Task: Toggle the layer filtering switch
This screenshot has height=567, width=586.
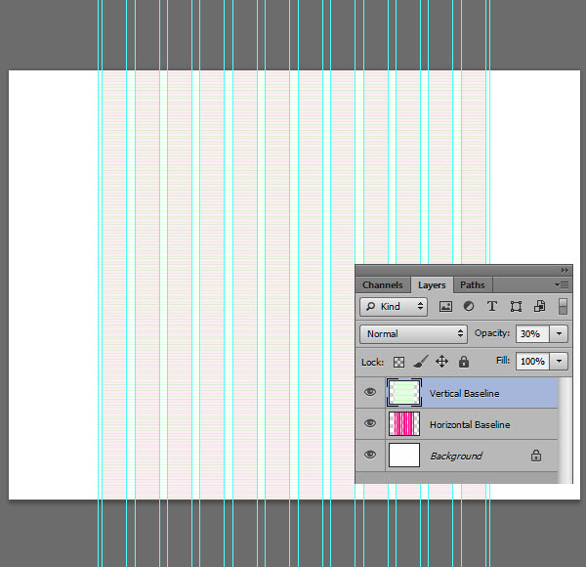Action: [x=563, y=306]
